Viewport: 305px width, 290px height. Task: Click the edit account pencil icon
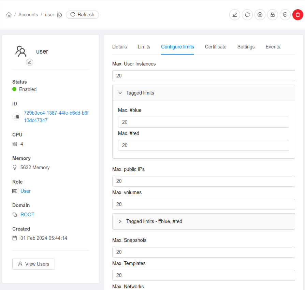point(234,15)
